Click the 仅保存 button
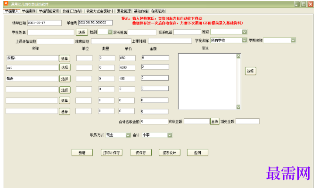Screen dimensions: 319x188 coord(141,153)
